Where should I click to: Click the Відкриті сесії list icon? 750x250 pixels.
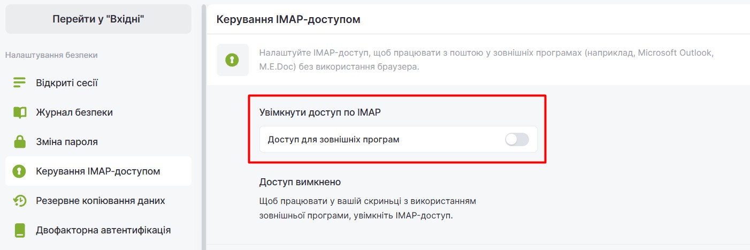[x=20, y=83]
